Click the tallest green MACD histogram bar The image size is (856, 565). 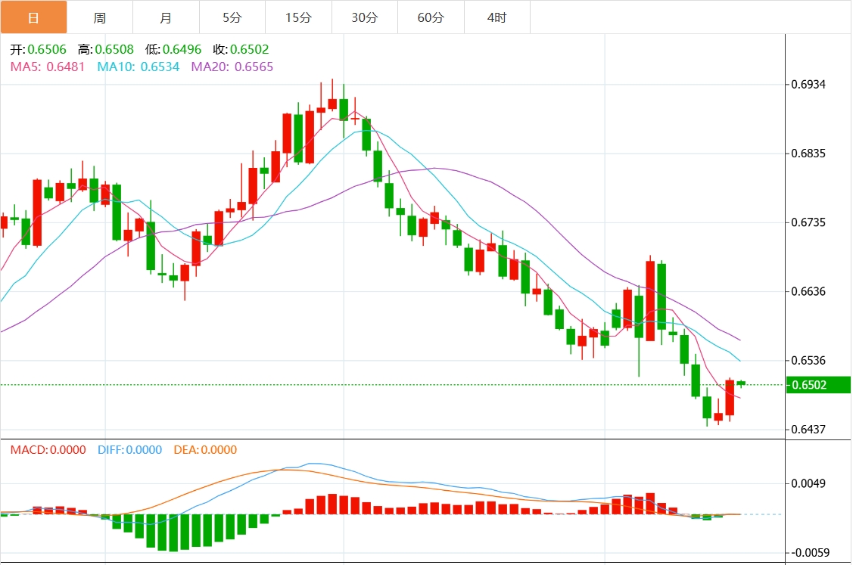tap(173, 532)
